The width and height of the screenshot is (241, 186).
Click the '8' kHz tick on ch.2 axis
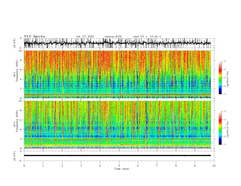pyautogui.click(x=21, y=111)
